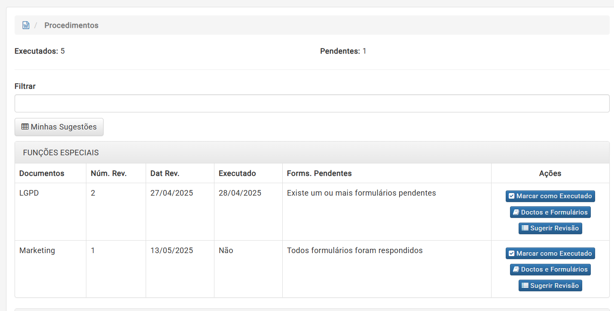Click list icon on Marketing Sugerir Revisão
Viewport: 614px width, 311px height.
tap(525, 285)
